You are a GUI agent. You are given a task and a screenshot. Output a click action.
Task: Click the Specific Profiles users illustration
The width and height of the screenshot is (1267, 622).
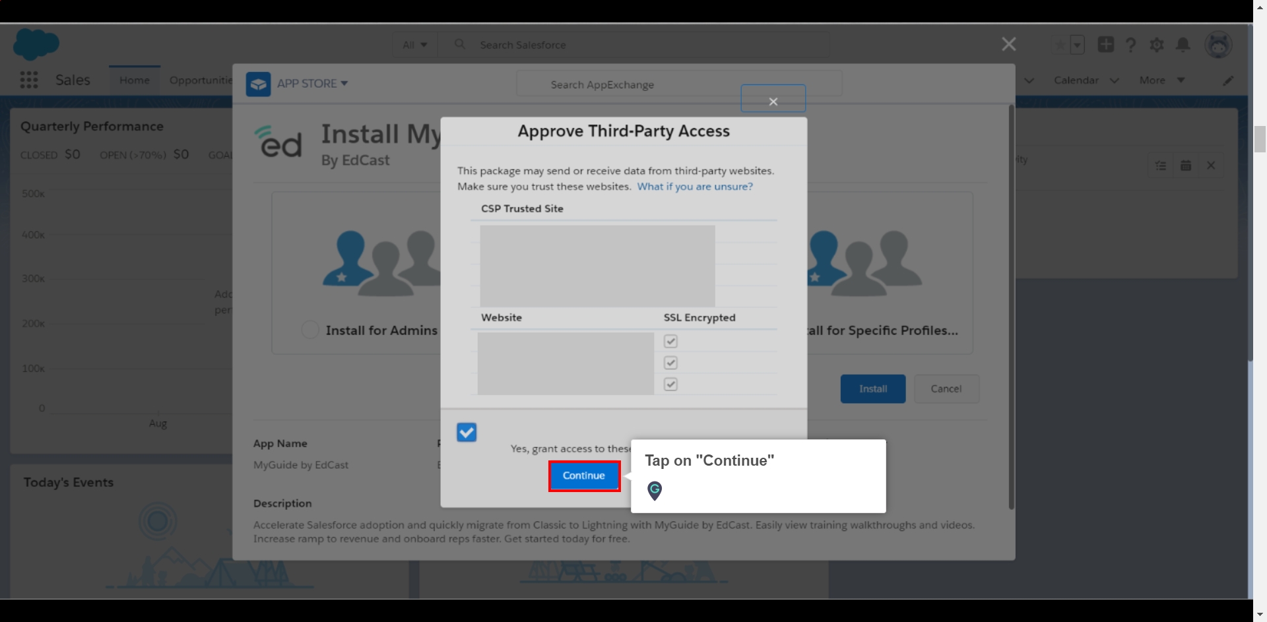864,263
